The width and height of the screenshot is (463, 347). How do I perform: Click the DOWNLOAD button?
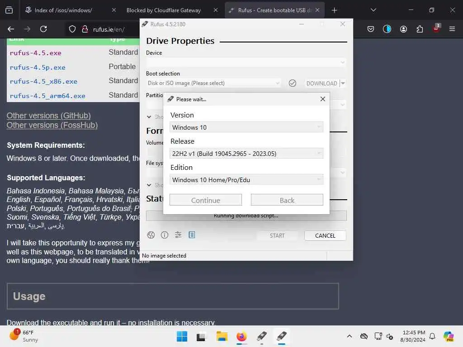point(321,84)
